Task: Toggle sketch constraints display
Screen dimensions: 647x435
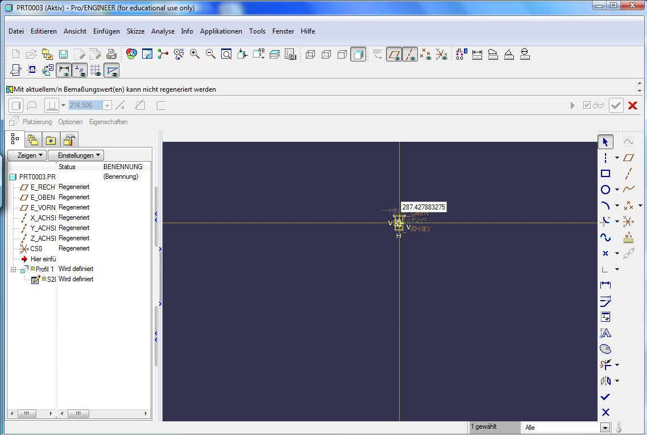Action: tap(80, 70)
